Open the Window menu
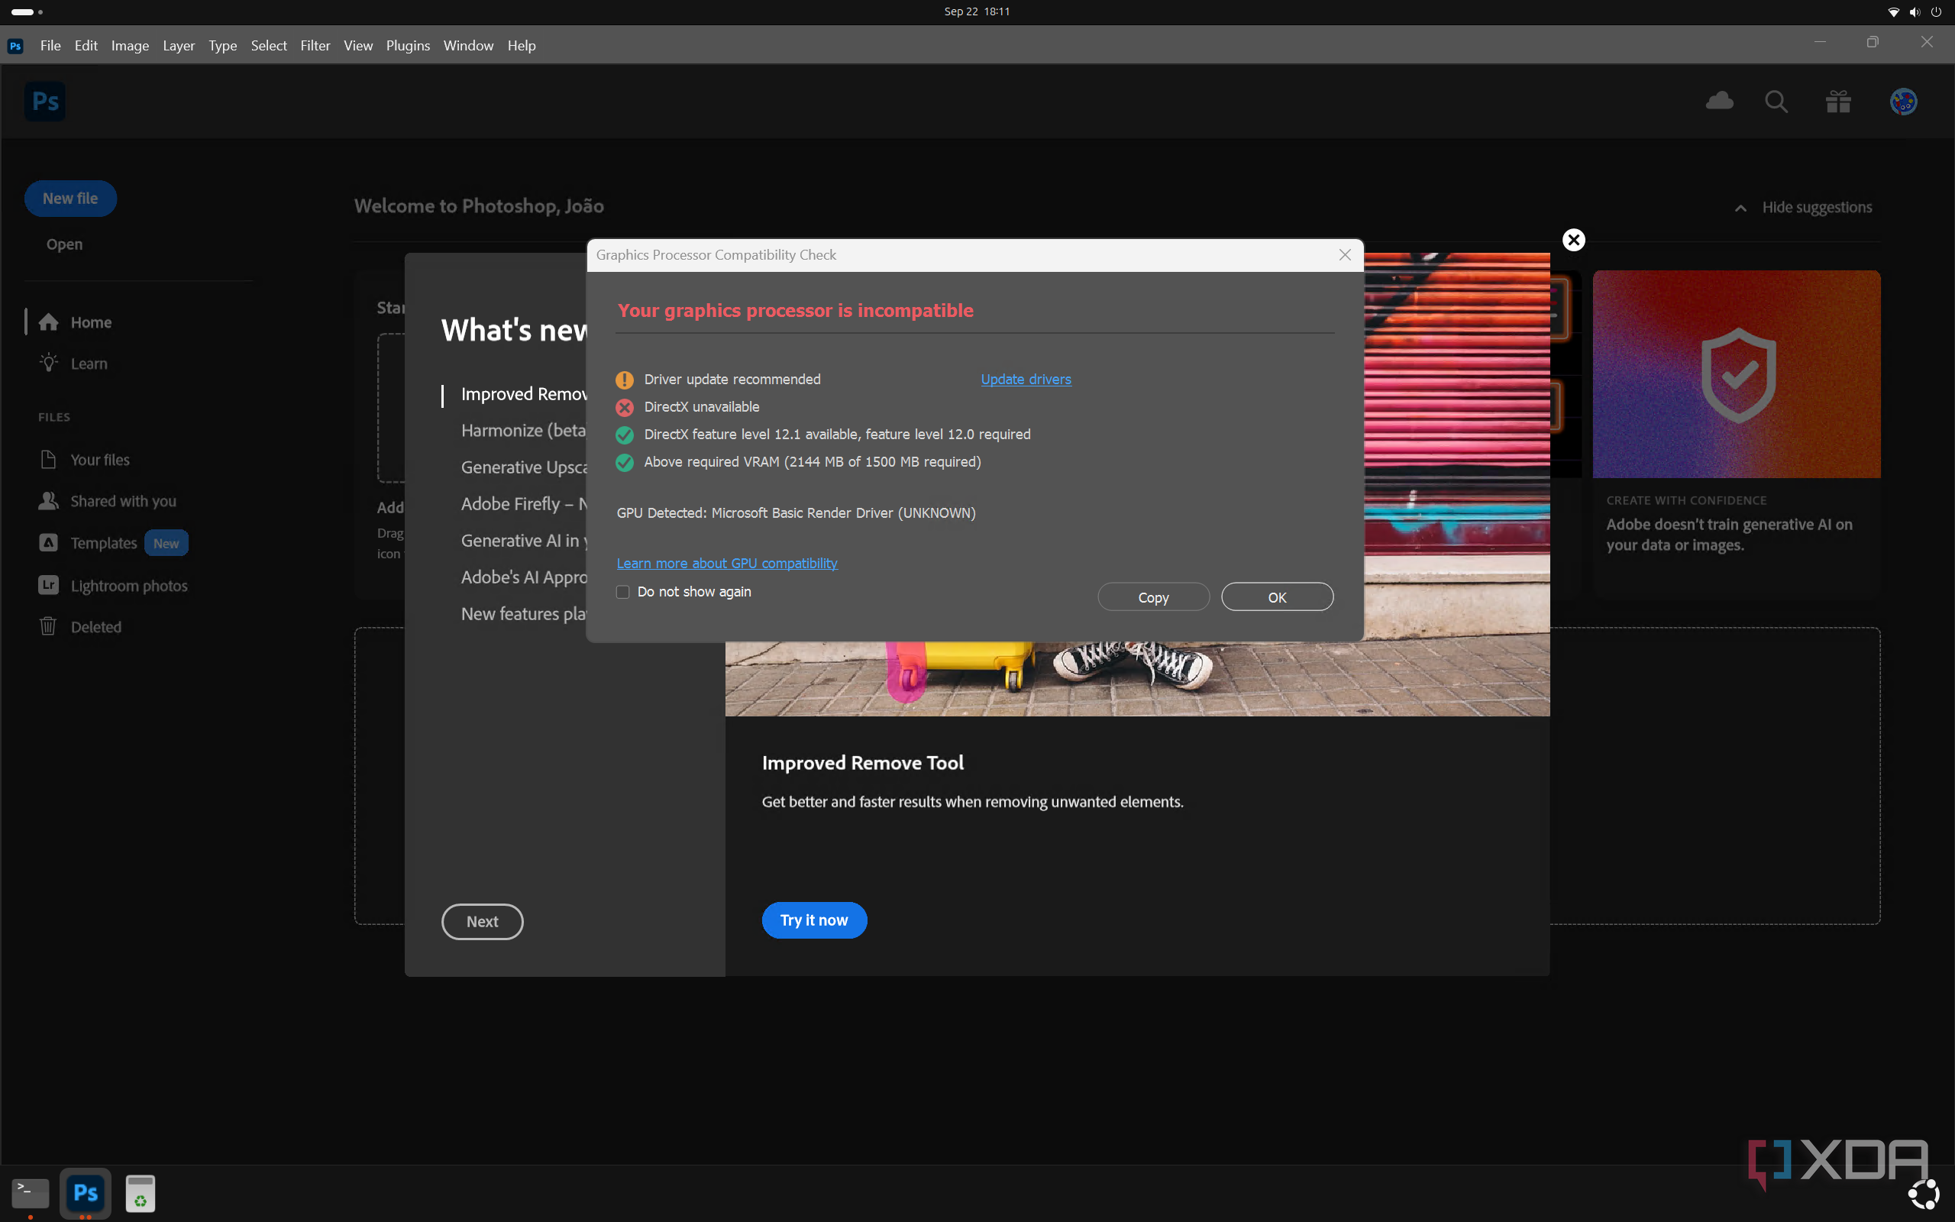 pyautogui.click(x=467, y=45)
